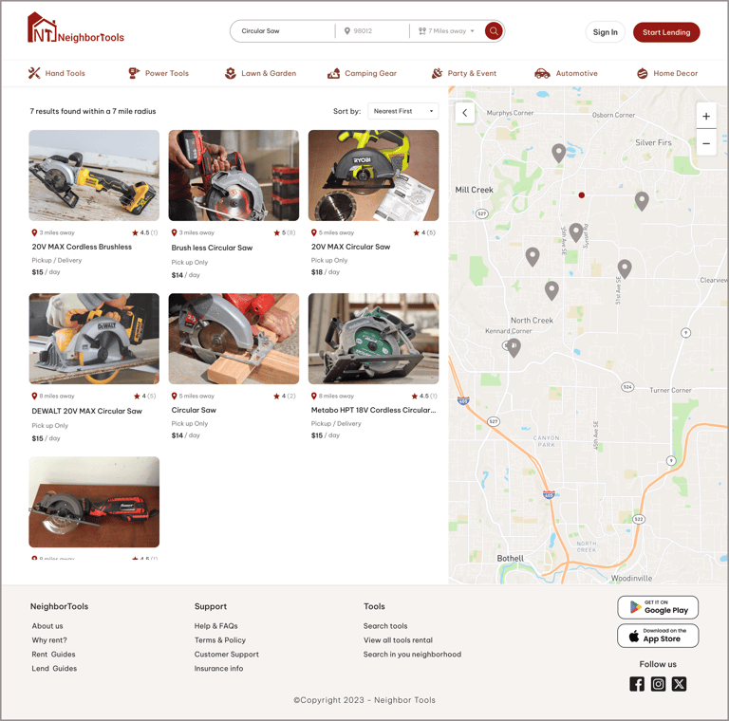
Task: Open the Instagram icon in the footer
Action: click(x=658, y=684)
